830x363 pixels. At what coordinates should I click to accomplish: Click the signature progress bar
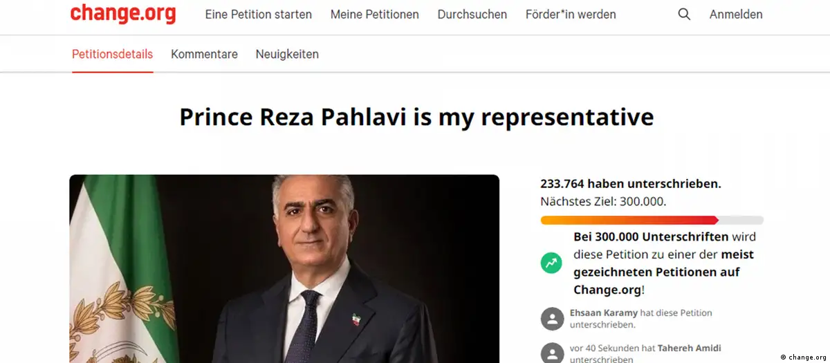coord(652,220)
